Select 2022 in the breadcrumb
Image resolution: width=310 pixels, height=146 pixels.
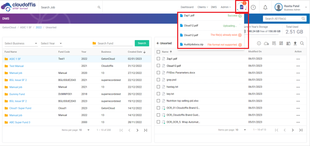(39, 28)
